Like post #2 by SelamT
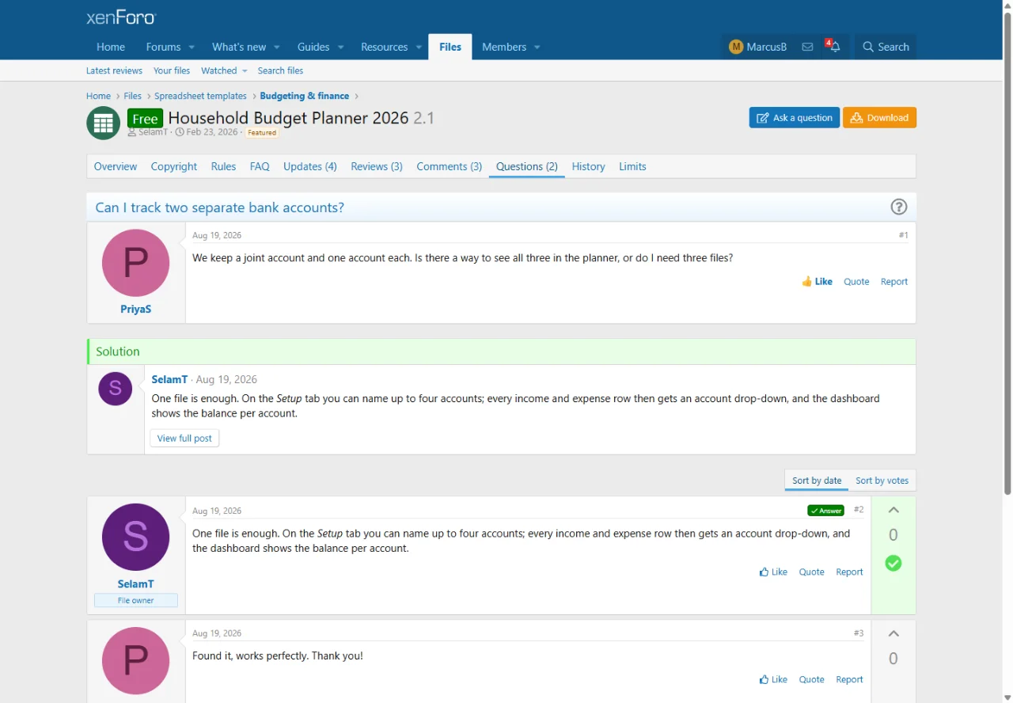 (x=773, y=572)
